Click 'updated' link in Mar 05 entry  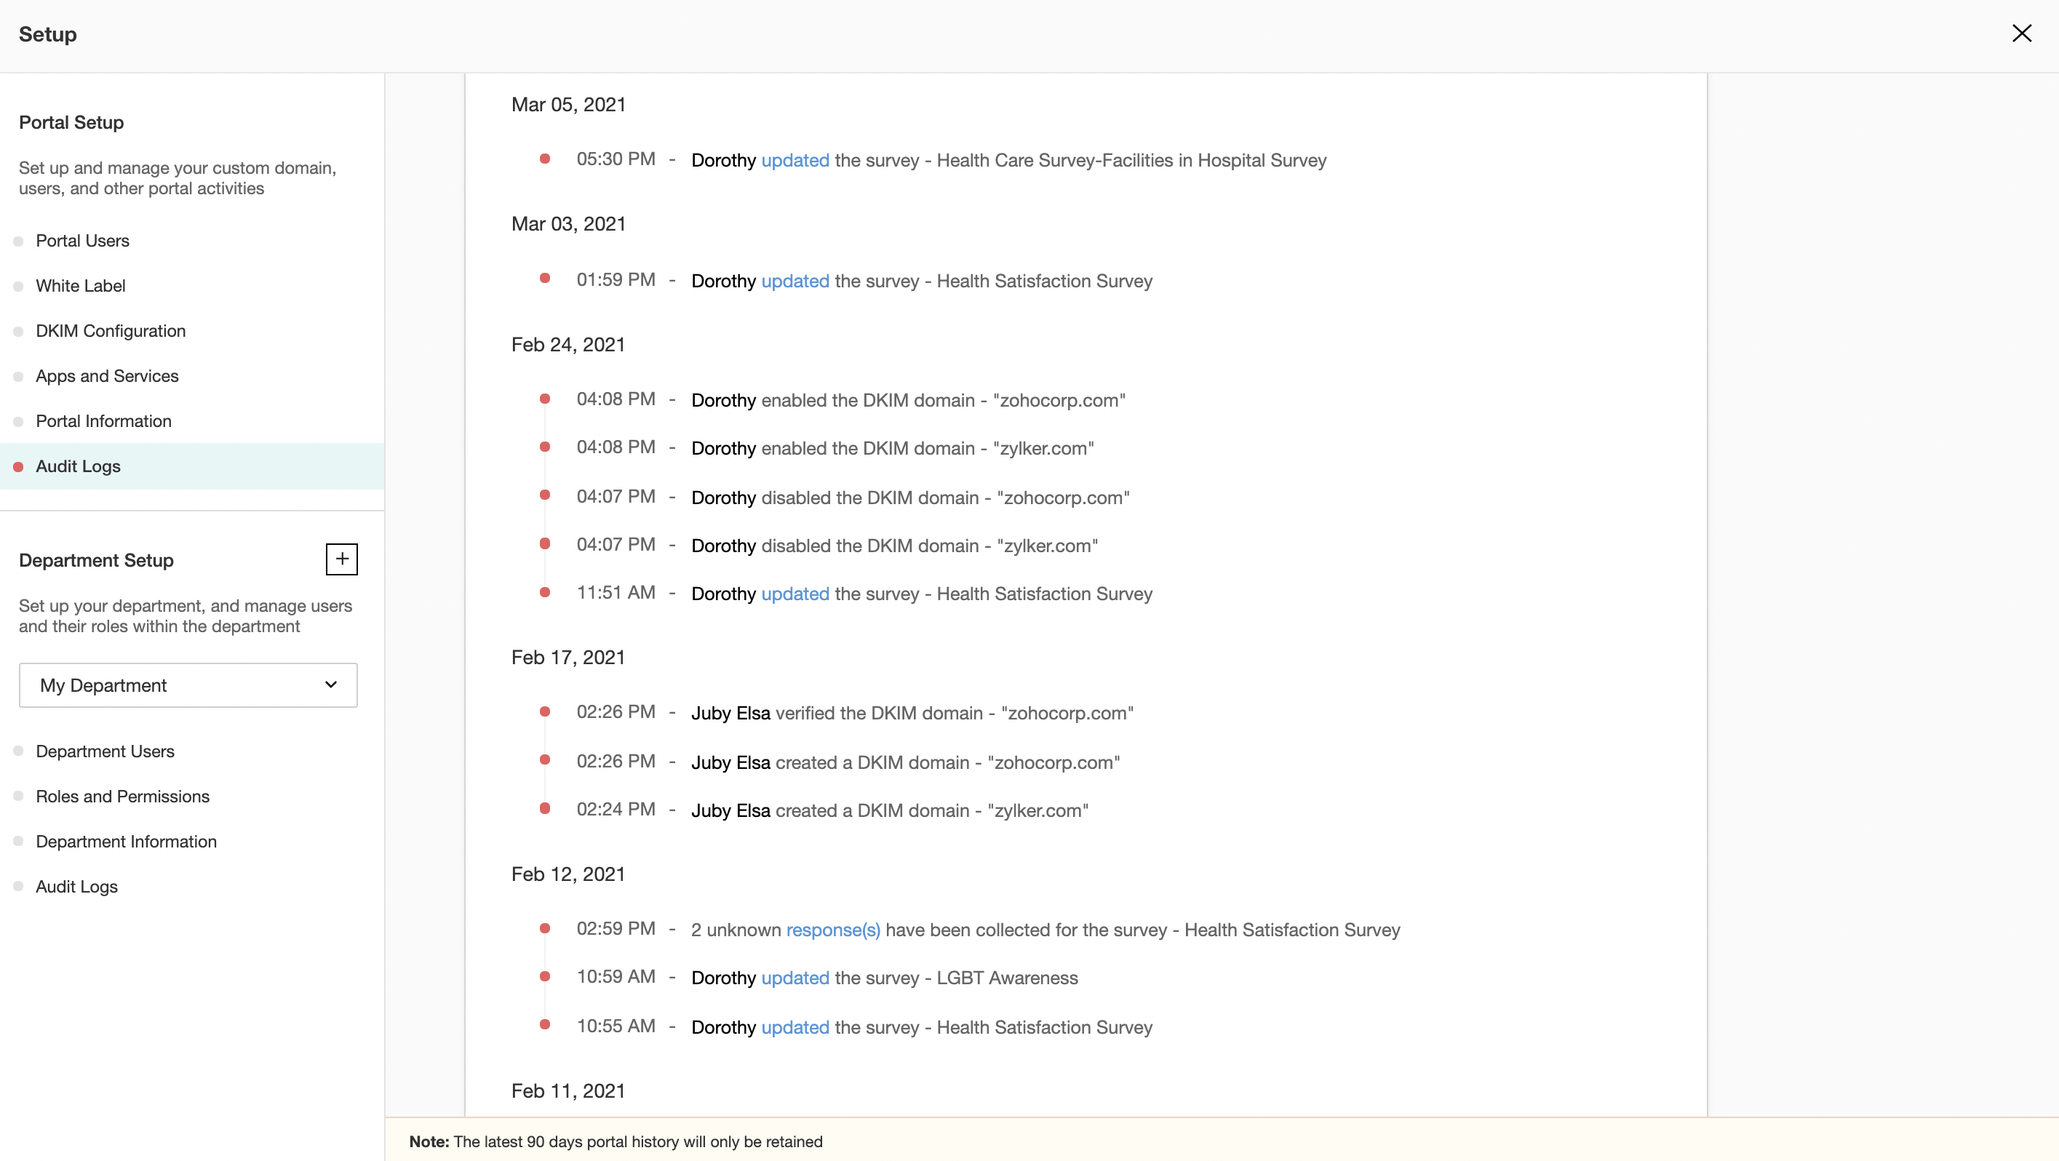tap(794, 161)
